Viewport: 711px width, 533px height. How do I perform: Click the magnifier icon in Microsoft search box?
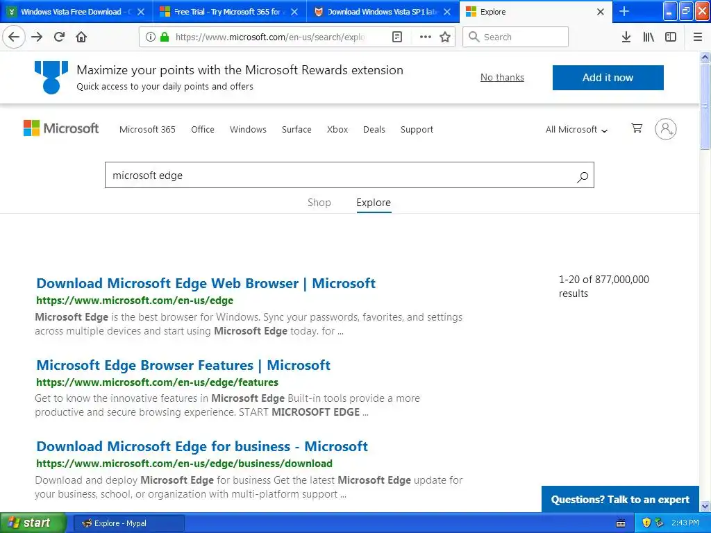[583, 176]
